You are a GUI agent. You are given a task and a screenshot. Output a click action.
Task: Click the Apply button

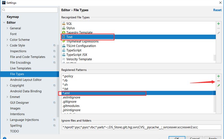[213, 138]
